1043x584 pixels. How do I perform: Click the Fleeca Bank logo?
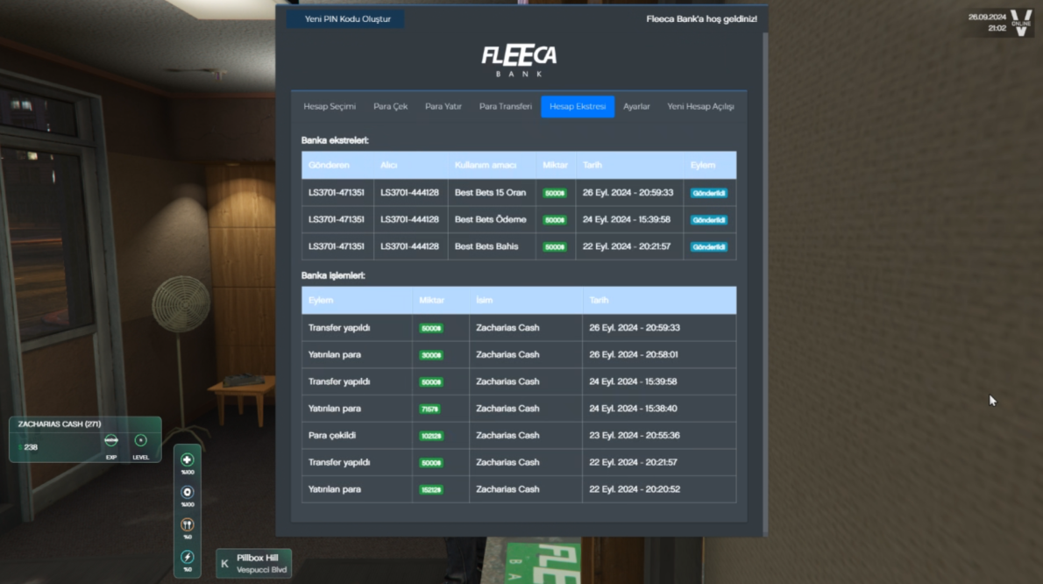tap(519, 60)
